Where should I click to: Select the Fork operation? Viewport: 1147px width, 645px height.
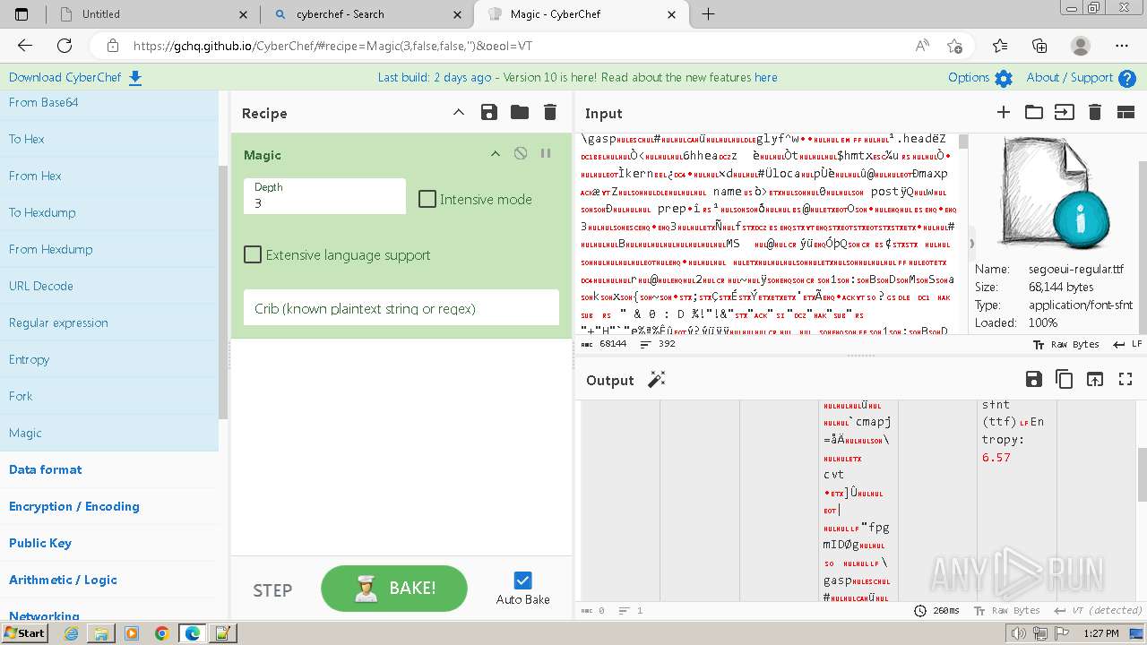pyautogui.click(x=109, y=396)
